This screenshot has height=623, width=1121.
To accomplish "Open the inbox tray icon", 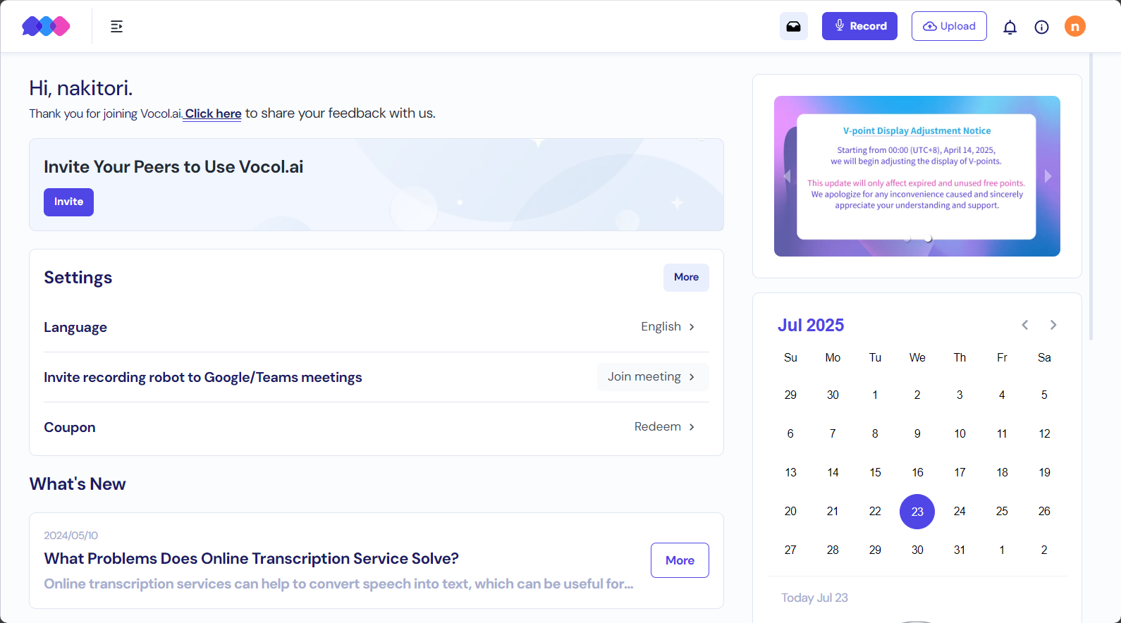I will click(794, 27).
